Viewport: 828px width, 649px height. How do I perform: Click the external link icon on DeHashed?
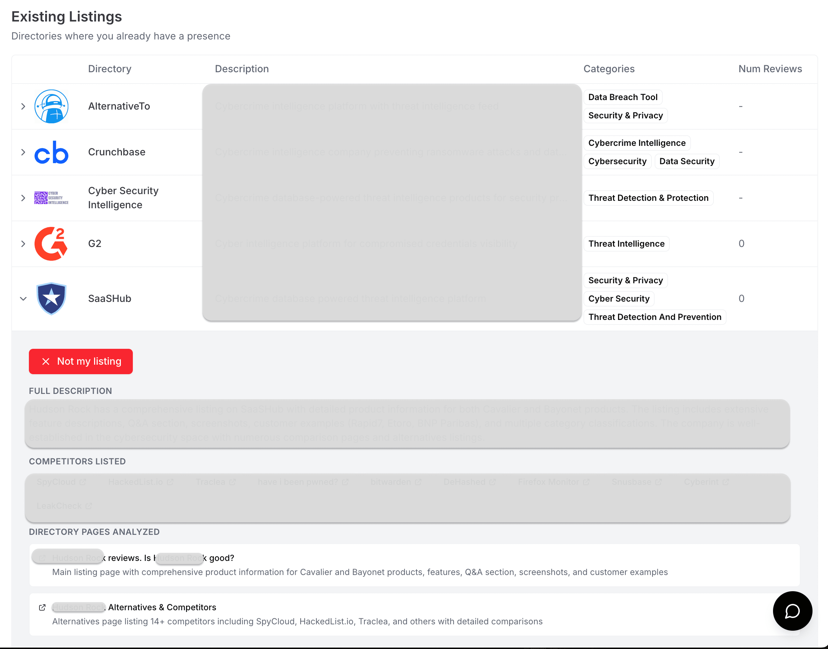pyautogui.click(x=493, y=481)
